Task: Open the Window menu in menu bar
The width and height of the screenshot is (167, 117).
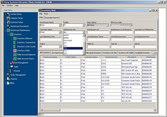Action: (10, 6)
